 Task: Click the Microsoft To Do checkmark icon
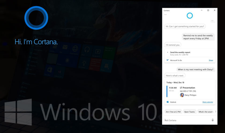[x=167, y=60]
